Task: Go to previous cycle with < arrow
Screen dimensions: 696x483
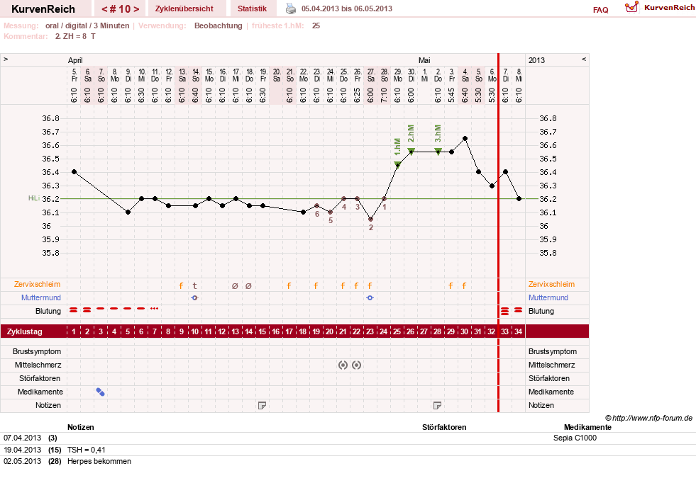Action: (x=104, y=9)
